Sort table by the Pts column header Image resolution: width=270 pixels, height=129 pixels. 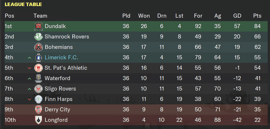pyautogui.click(x=257, y=16)
